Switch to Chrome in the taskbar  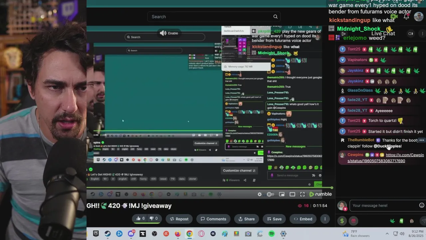189,234
